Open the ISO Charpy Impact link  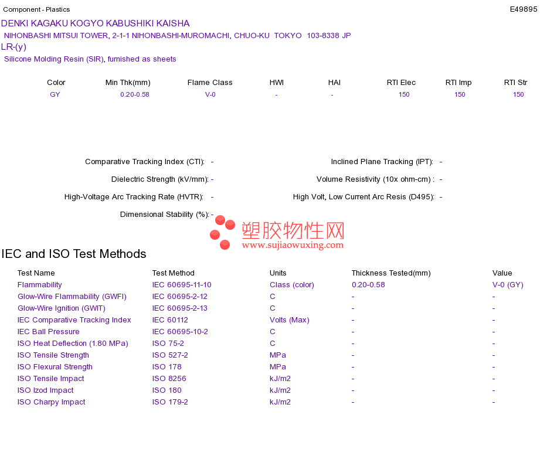click(51, 402)
